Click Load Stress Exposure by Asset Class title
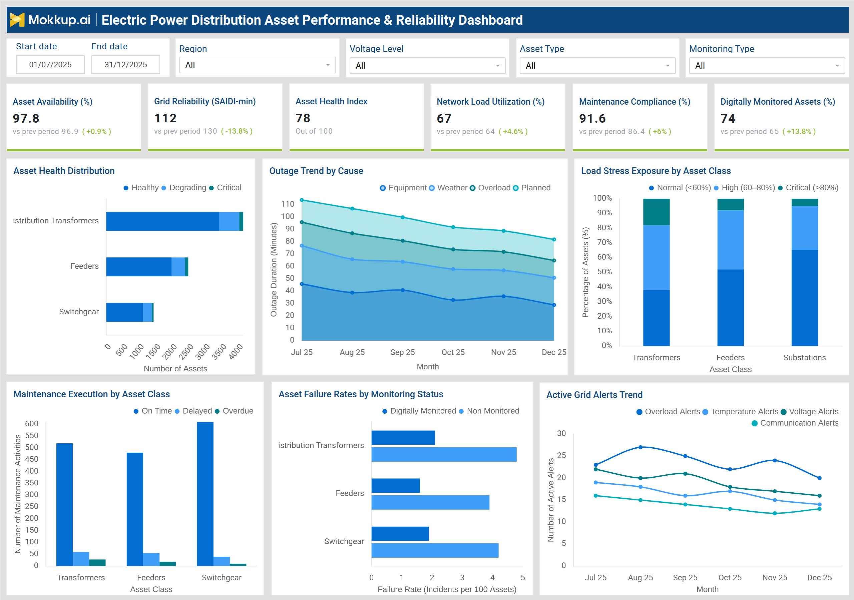Viewport: 854px width, 600px height. pyautogui.click(x=656, y=171)
